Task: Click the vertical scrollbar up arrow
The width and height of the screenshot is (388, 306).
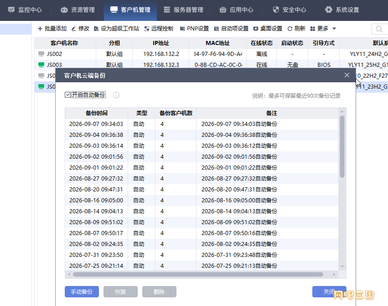Action: [342, 111]
